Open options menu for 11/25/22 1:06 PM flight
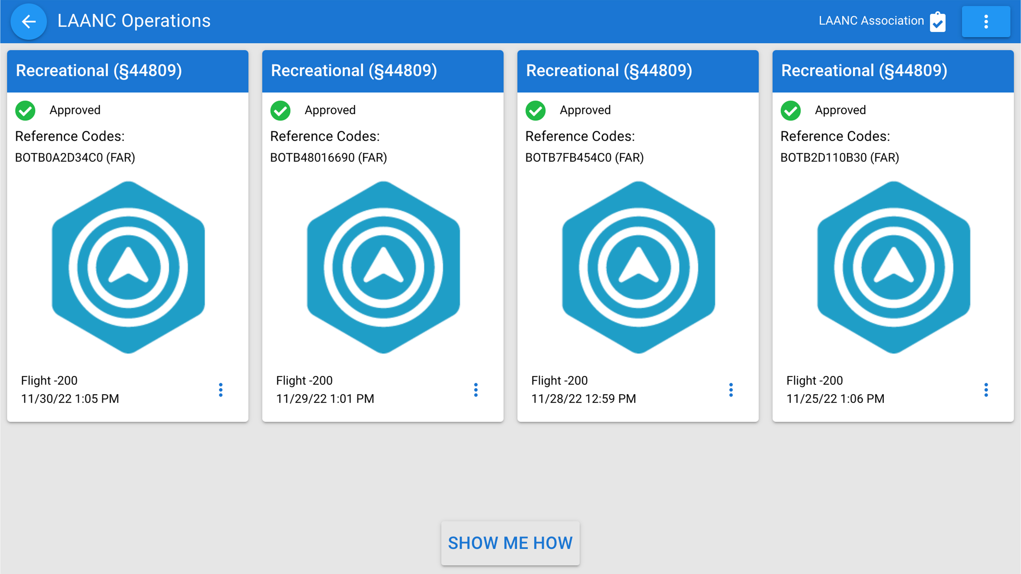This screenshot has height=574, width=1021. pyautogui.click(x=986, y=390)
